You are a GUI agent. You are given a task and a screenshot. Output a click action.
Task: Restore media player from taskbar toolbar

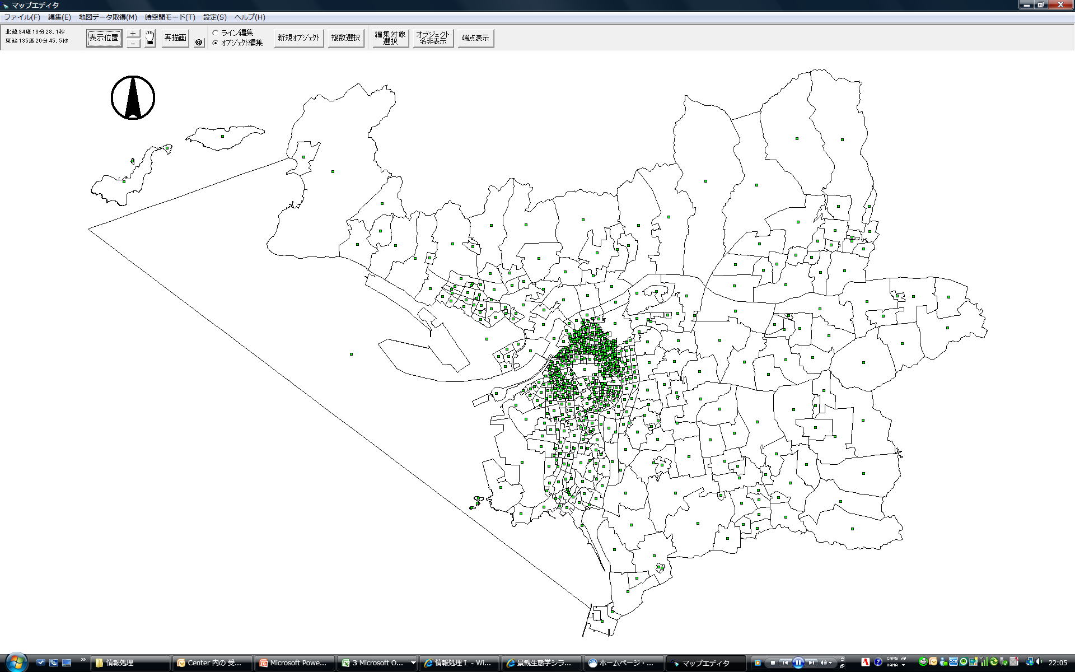pos(842,666)
